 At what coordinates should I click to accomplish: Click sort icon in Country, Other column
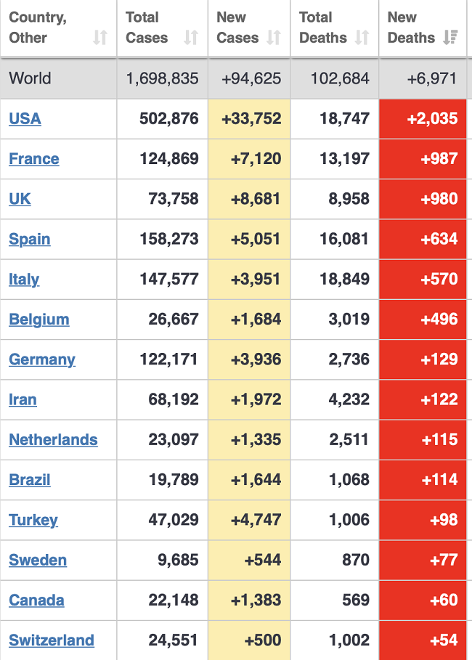pyautogui.click(x=100, y=38)
